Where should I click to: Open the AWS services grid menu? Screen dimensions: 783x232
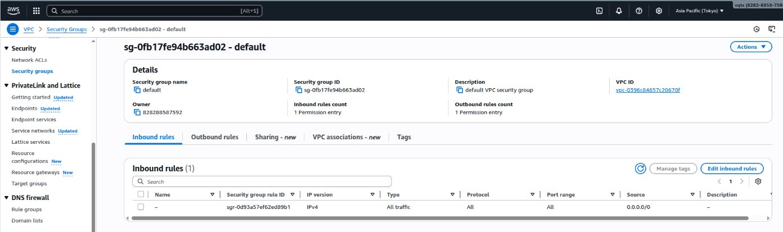pyautogui.click(x=36, y=11)
